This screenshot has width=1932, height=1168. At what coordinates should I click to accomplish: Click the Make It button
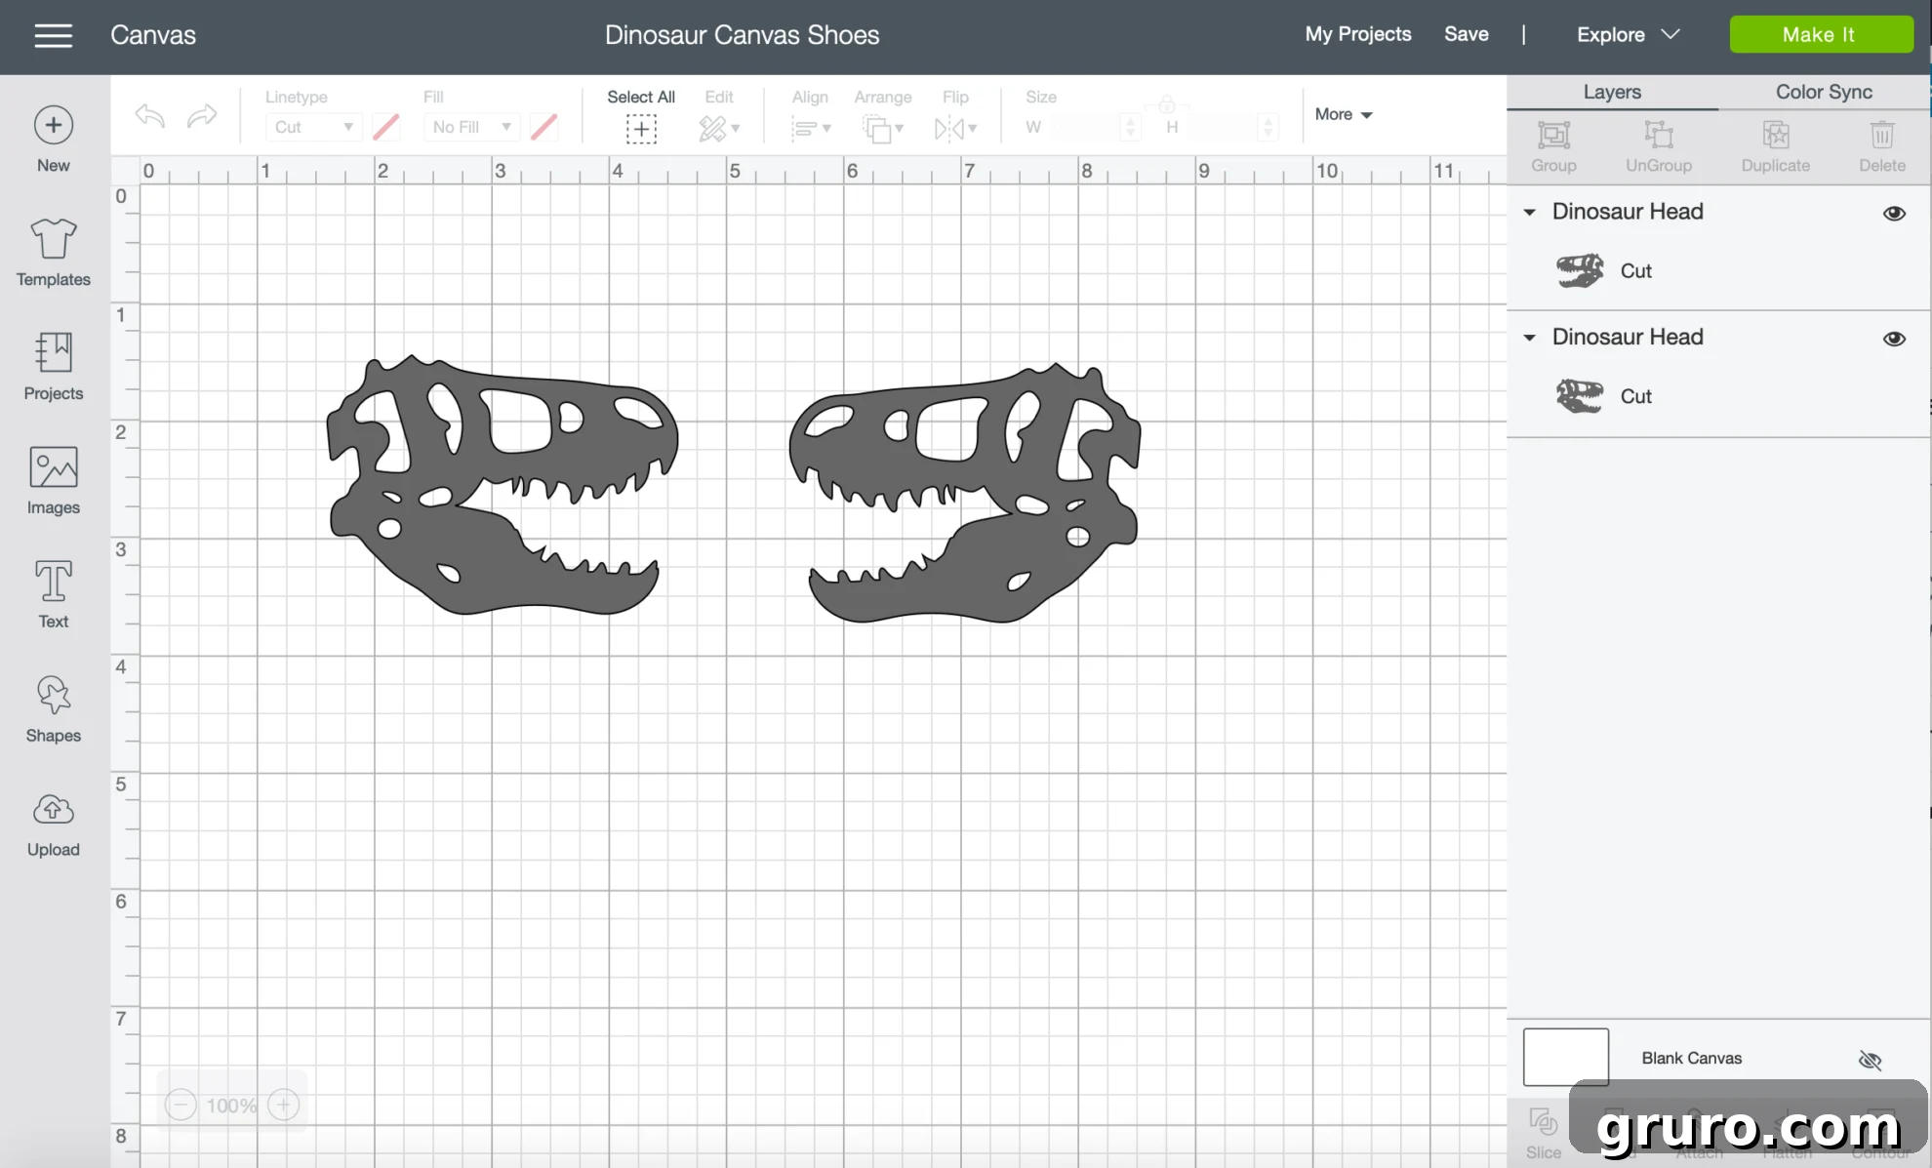[x=1821, y=34]
